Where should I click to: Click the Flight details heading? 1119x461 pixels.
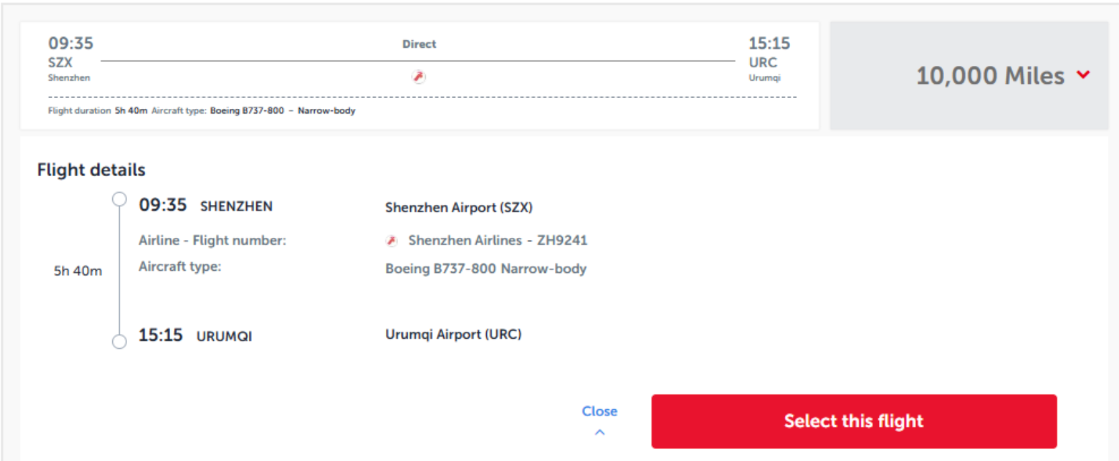coord(91,170)
